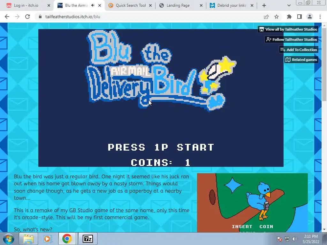The width and height of the screenshot is (327, 245).
Task: Open the Windows Start menu
Action: 9,239
